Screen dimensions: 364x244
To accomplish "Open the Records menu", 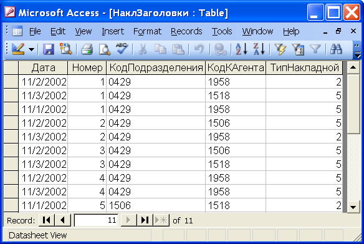I will point(186,31).
